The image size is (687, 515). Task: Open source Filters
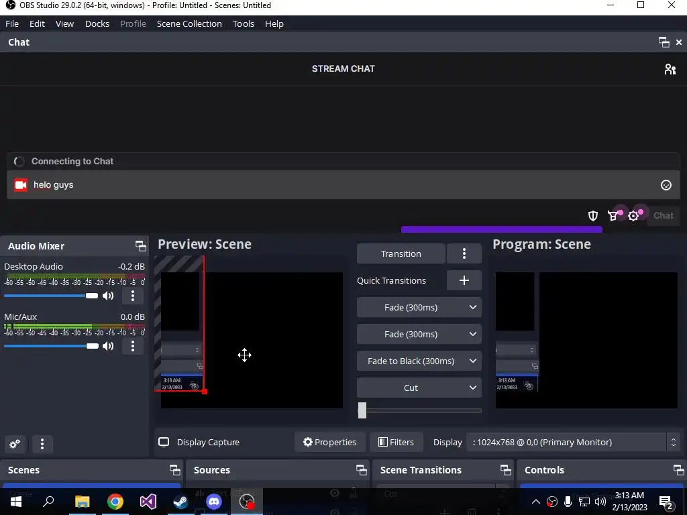tap(397, 443)
